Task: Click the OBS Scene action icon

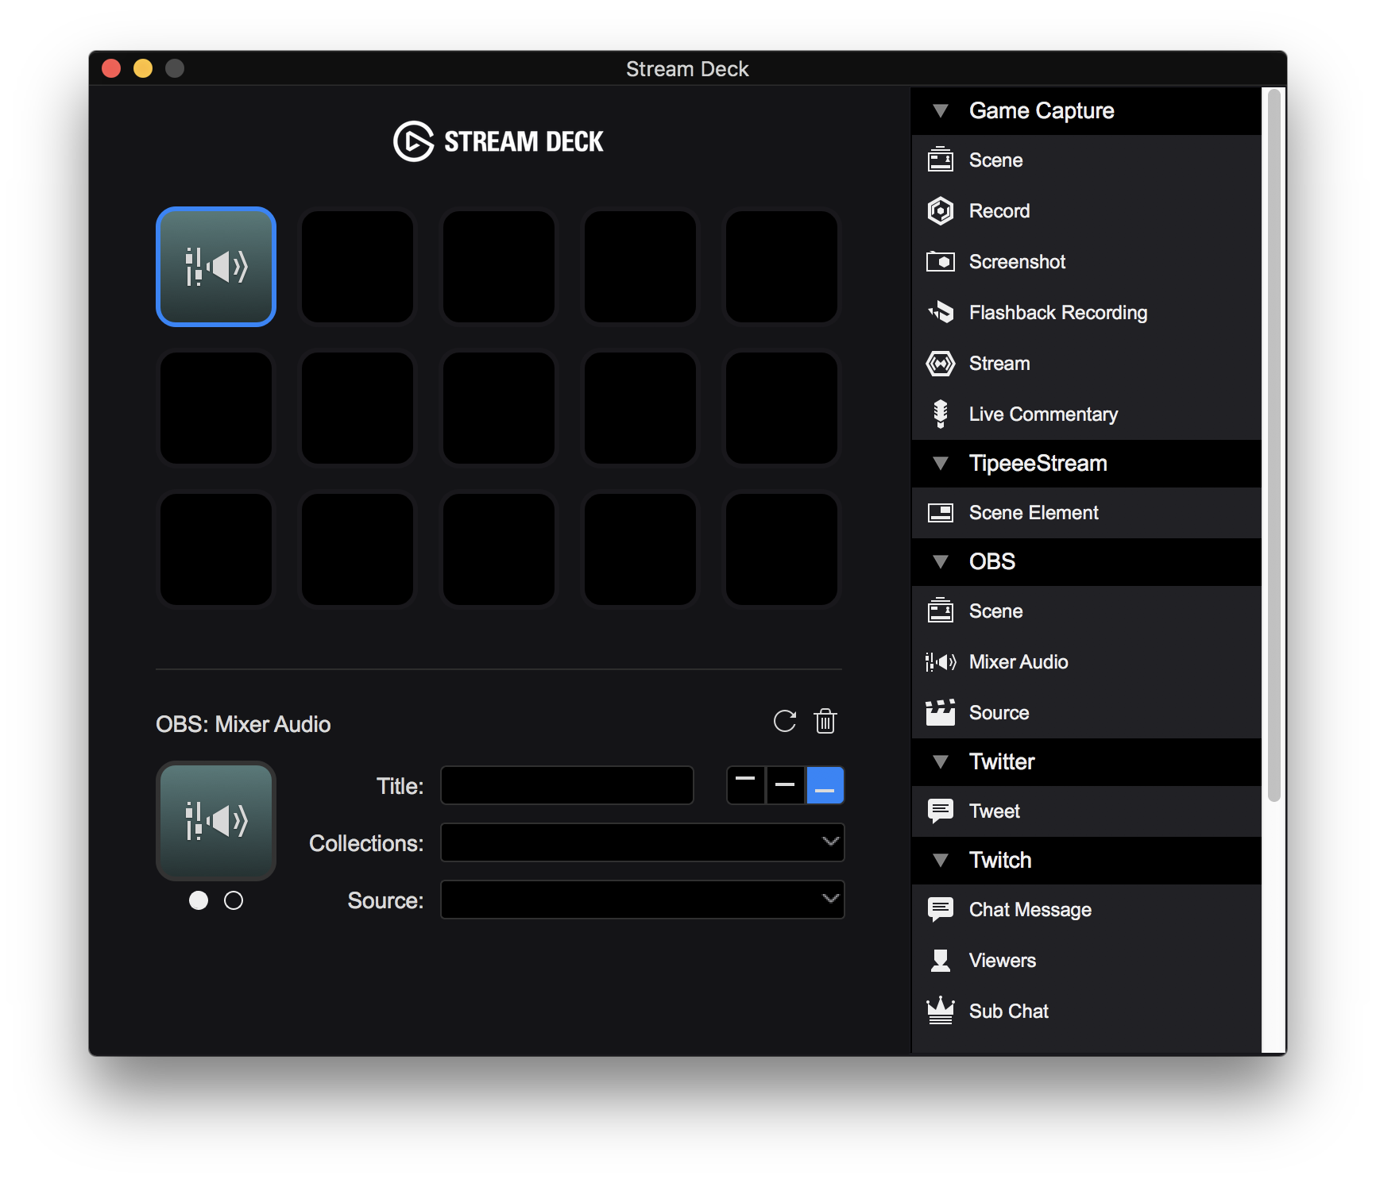Action: 941,611
